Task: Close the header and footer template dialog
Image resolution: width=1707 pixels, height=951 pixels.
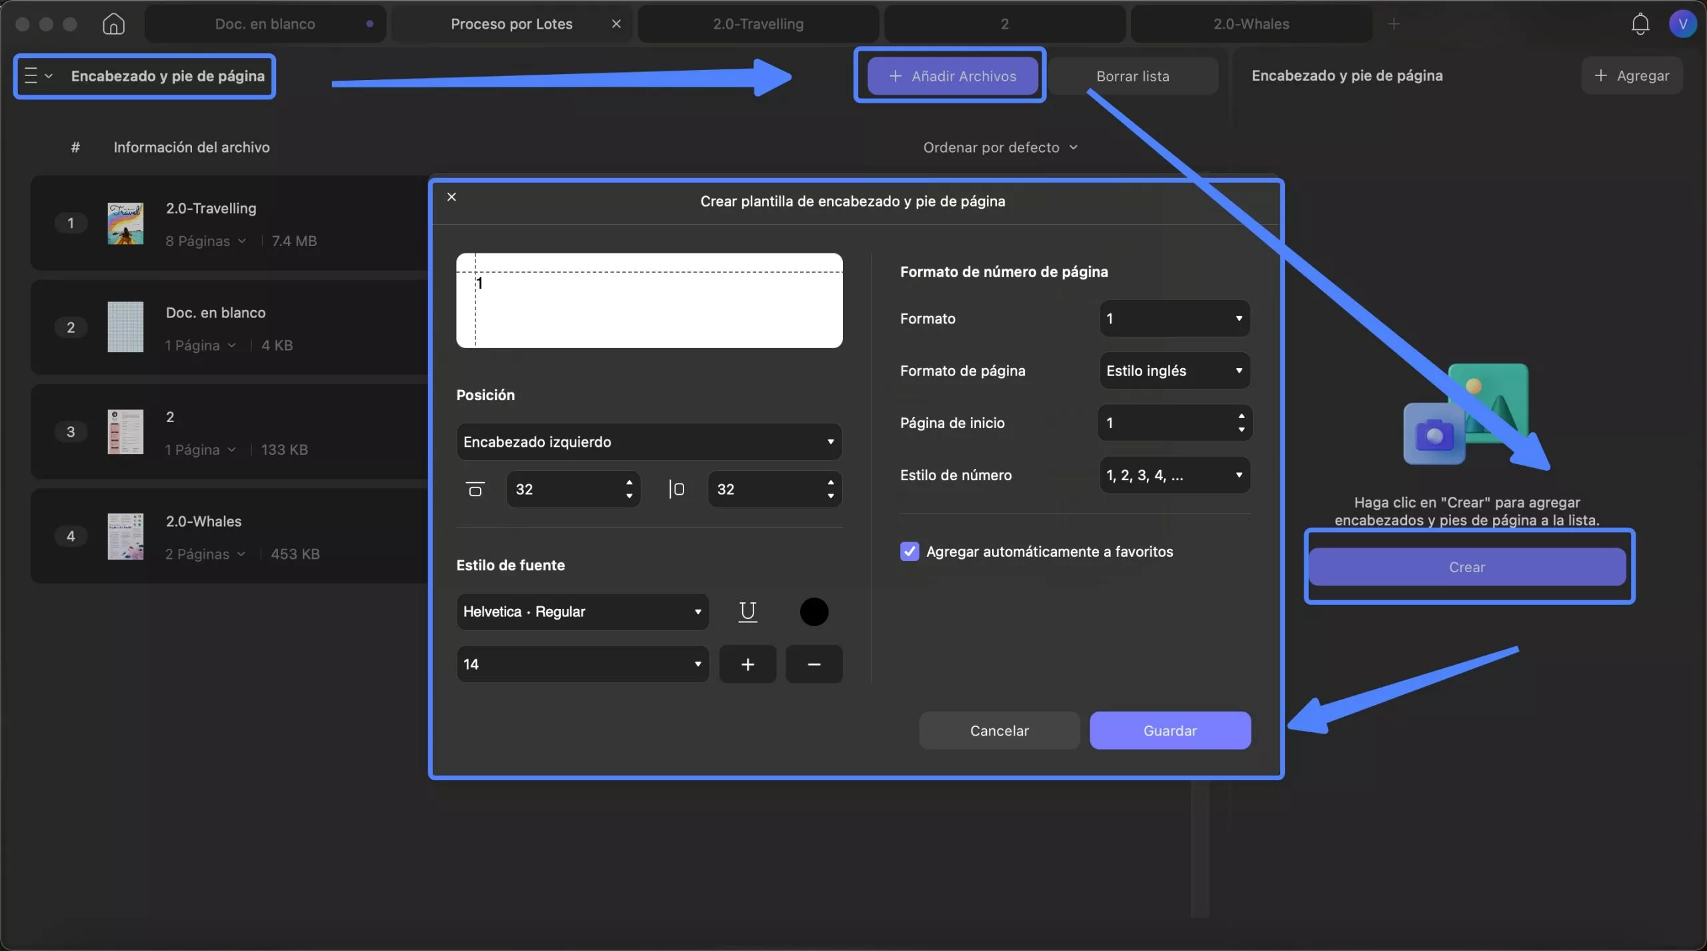Action: pyautogui.click(x=451, y=197)
